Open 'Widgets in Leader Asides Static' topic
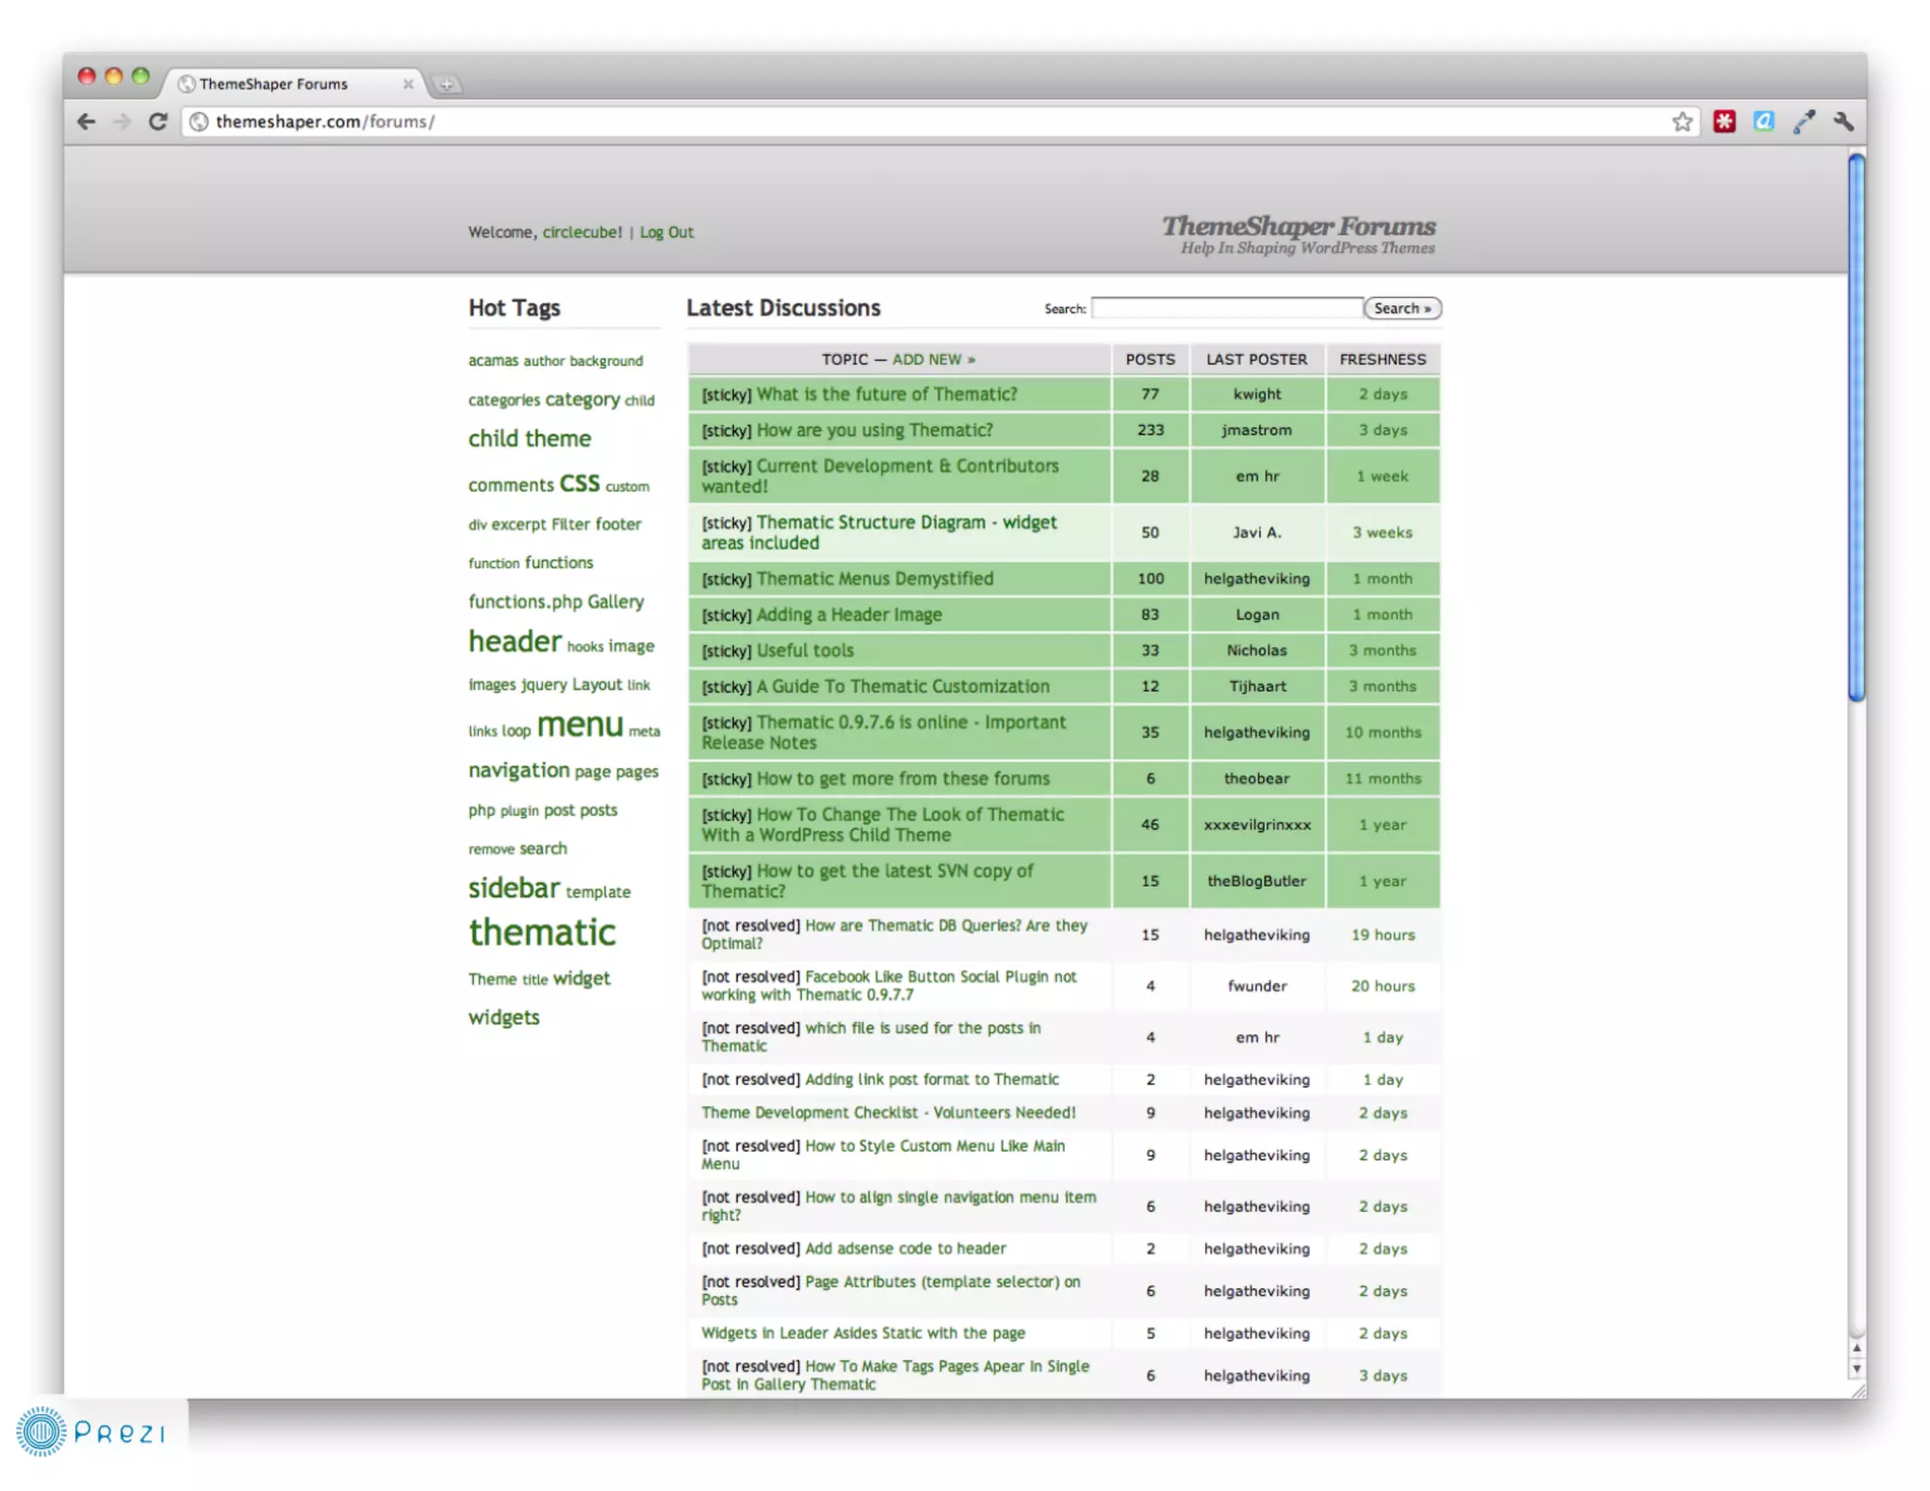The height and width of the screenshot is (1491, 1930). click(863, 1333)
